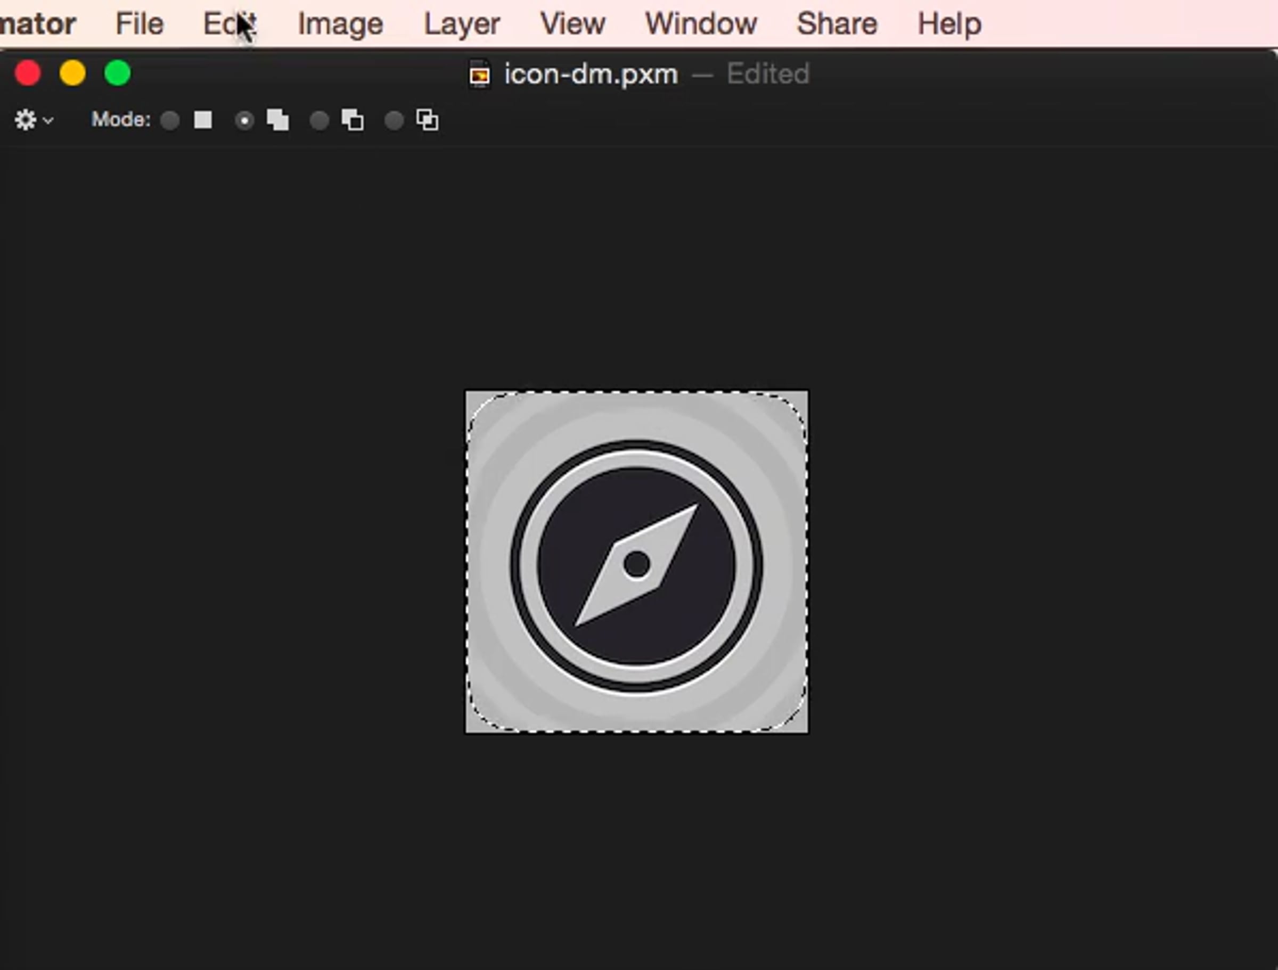Open the Edit menu
Image resolution: width=1278 pixels, height=970 pixels.
pos(230,23)
